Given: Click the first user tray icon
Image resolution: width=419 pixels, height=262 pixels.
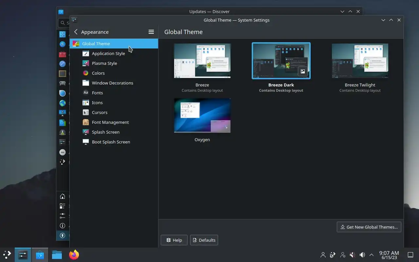Looking at the screenshot, I should [x=323, y=255].
